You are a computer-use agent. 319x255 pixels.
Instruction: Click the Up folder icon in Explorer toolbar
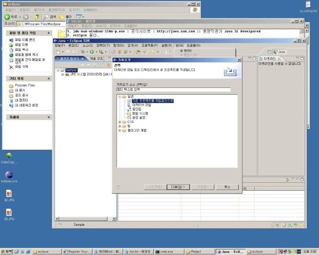[x=37, y=17]
